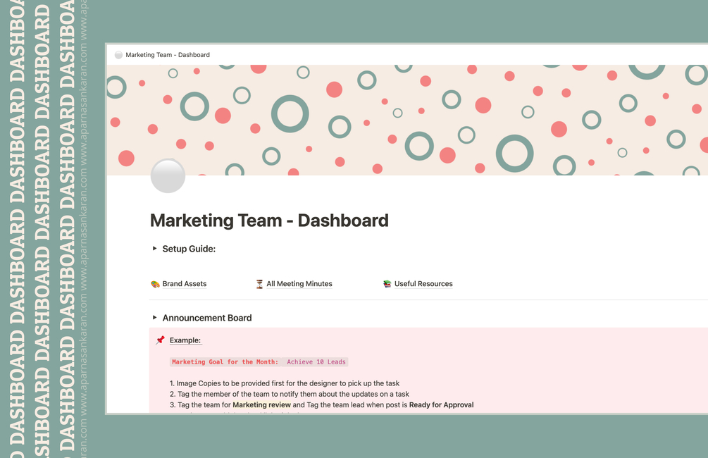
Task: Click the red pushpin callout icon
Action: (161, 340)
